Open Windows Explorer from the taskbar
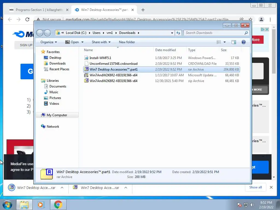Screen dimensions: 280x210 pyautogui.click(x=24, y=205)
